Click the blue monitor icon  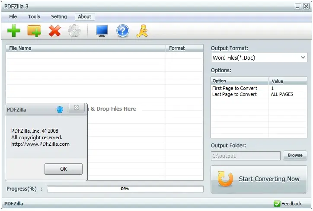[102, 31]
